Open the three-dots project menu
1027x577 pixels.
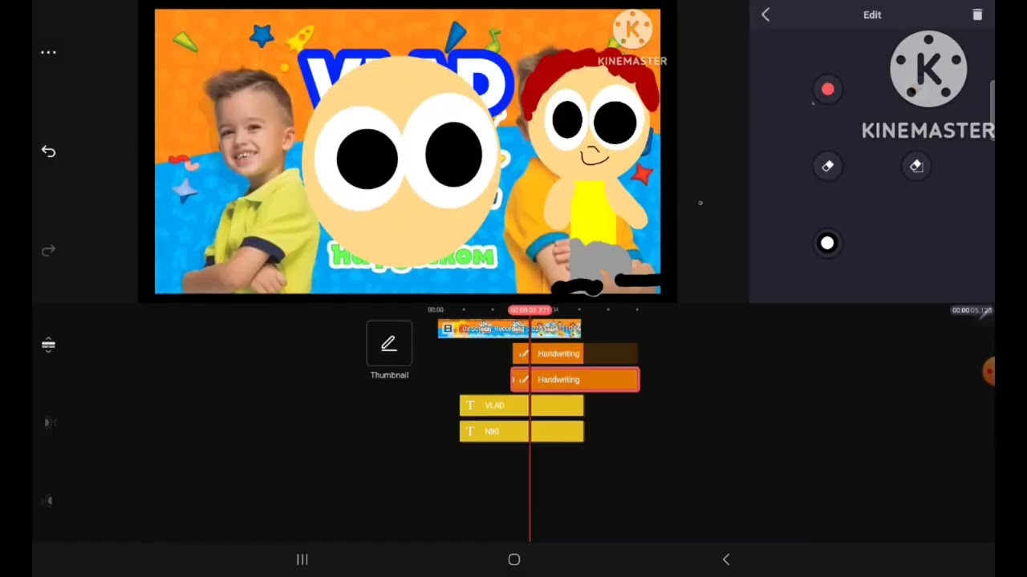tap(48, 52)
